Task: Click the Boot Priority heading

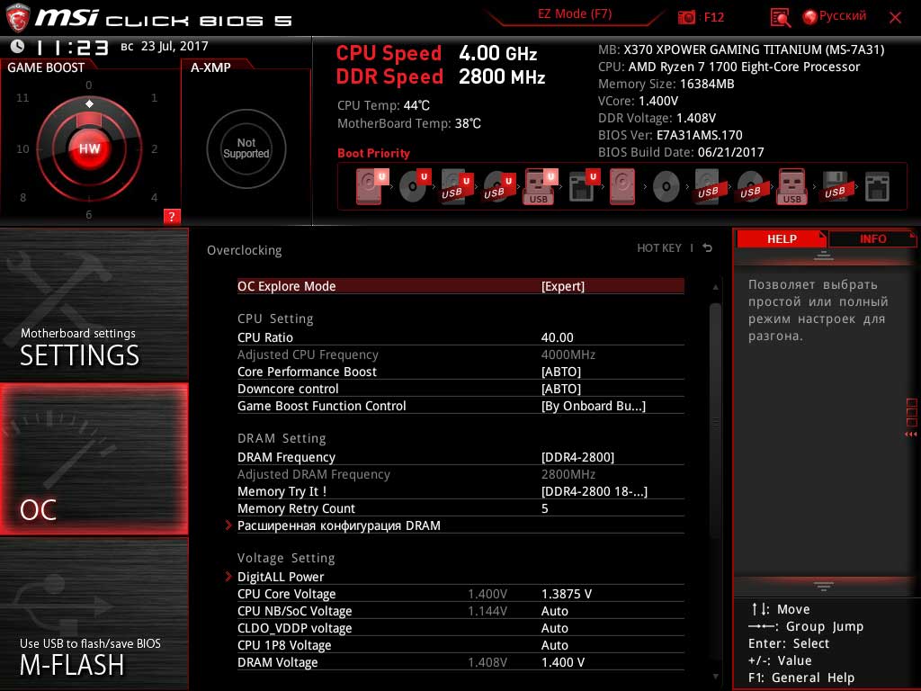Action: pos(373,153)
